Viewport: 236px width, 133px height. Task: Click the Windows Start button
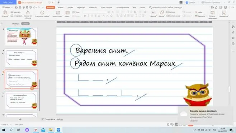tap(4, 130)
